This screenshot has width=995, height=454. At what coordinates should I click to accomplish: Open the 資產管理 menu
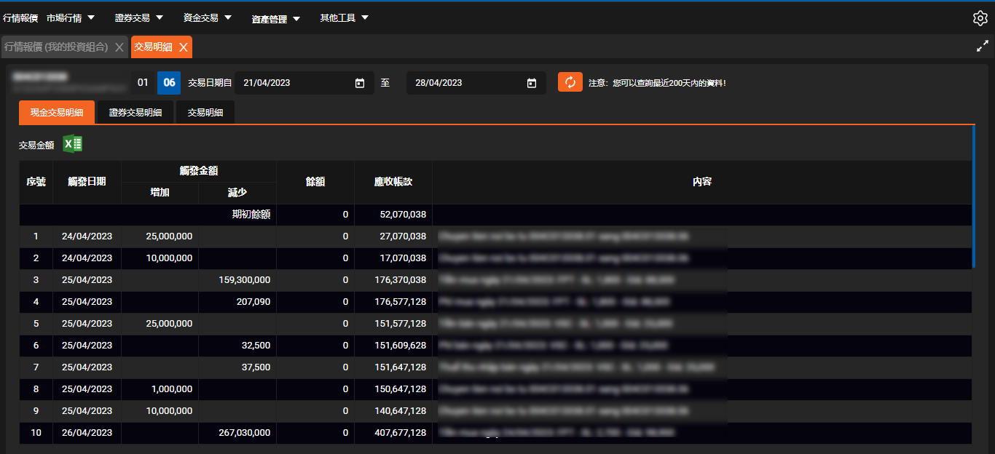(276, 18)
